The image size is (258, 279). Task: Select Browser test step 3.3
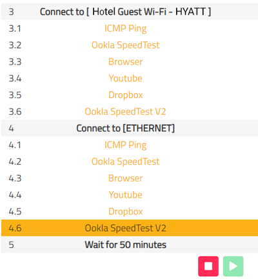[x=125, y=62]
